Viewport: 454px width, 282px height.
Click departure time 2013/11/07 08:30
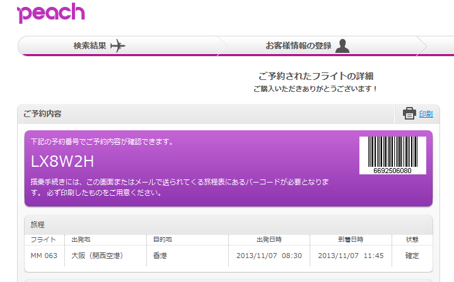coord(269,256)
